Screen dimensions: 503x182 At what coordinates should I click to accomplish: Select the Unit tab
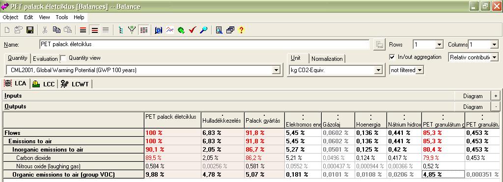pos(296,58)
